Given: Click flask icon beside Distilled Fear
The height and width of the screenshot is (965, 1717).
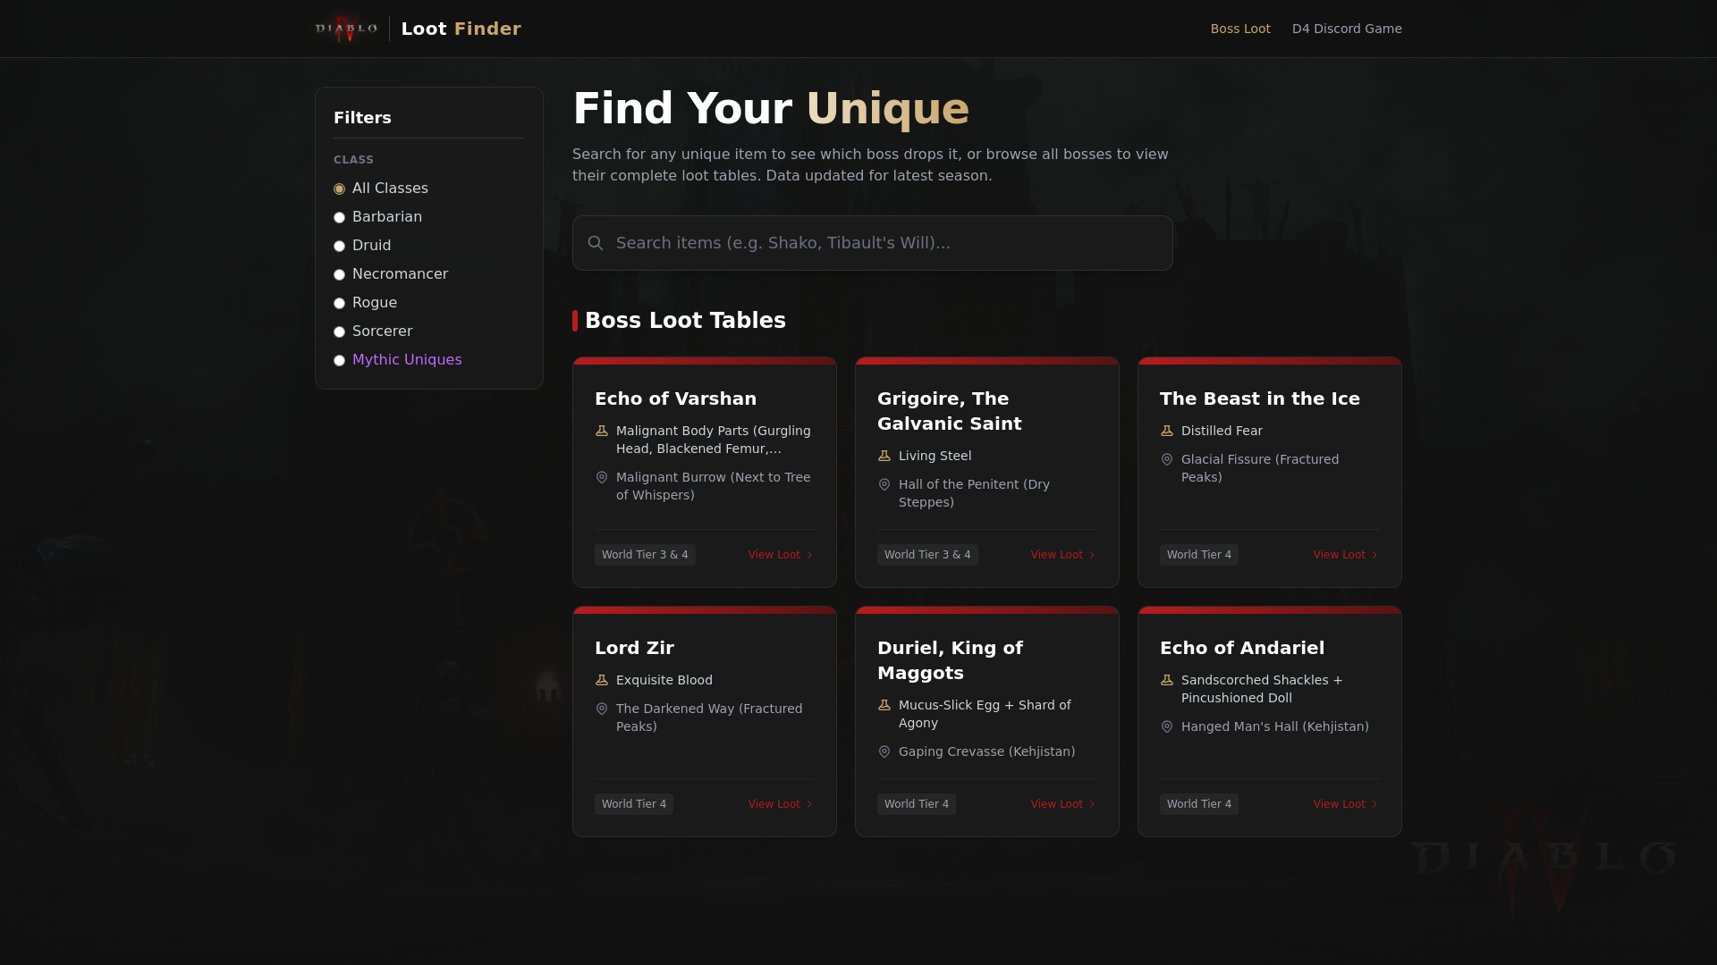Looking at the screenshot, I should 1167,431.
